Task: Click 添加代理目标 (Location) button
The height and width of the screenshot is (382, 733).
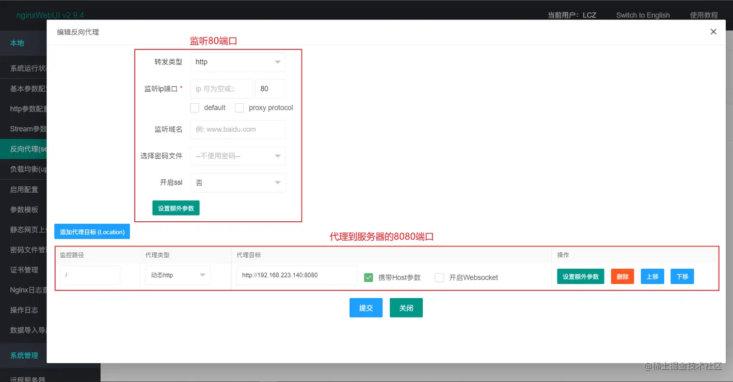Action: pyautogui.click(x=92, y=232)
